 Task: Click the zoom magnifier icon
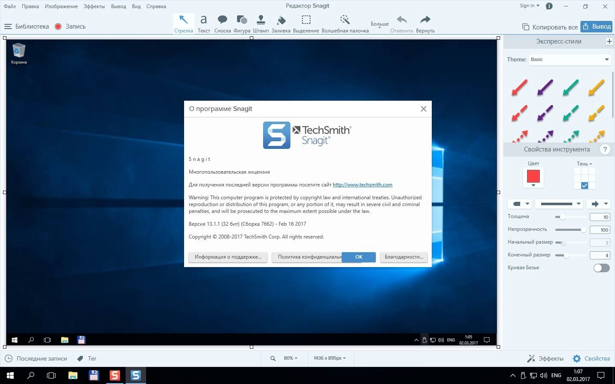point(273,358)
